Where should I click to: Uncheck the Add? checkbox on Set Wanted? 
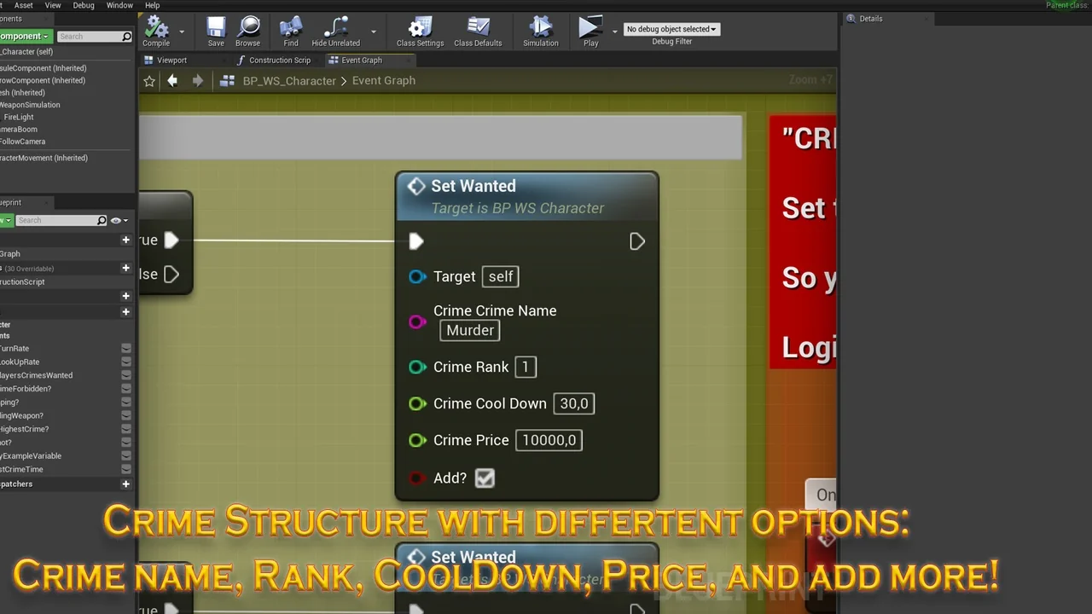point(484,478)
